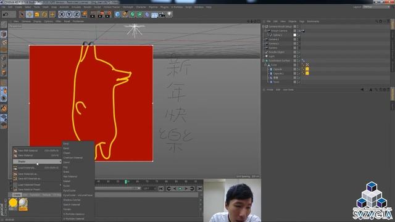Select the yellow material thumbnail

pos(13,203)
